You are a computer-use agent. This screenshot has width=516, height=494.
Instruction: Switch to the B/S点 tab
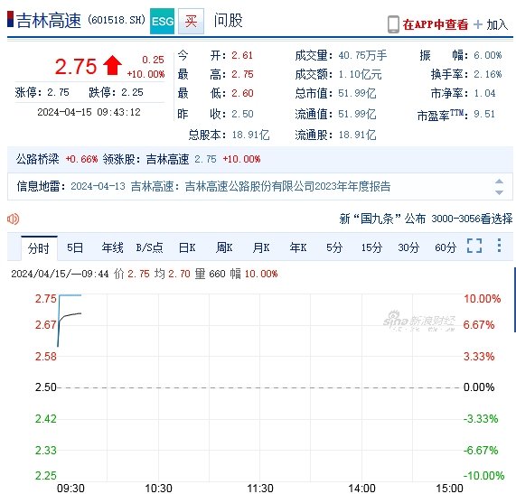150,247
